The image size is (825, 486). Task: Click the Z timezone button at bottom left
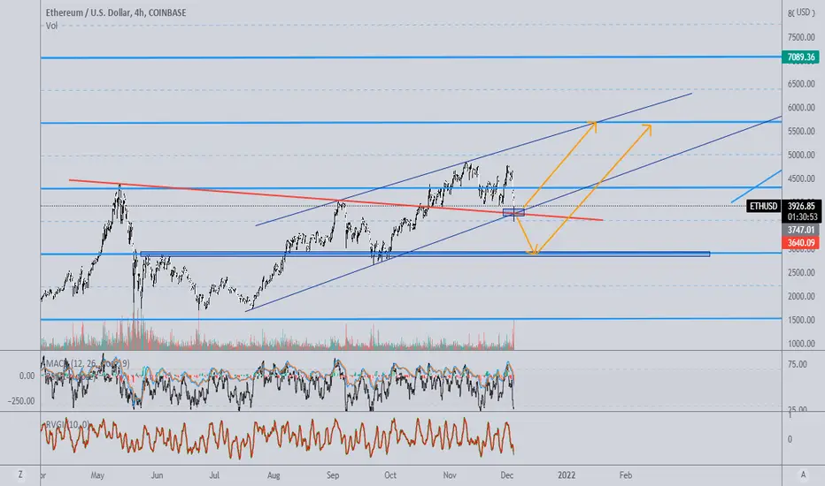coord(20,475)
